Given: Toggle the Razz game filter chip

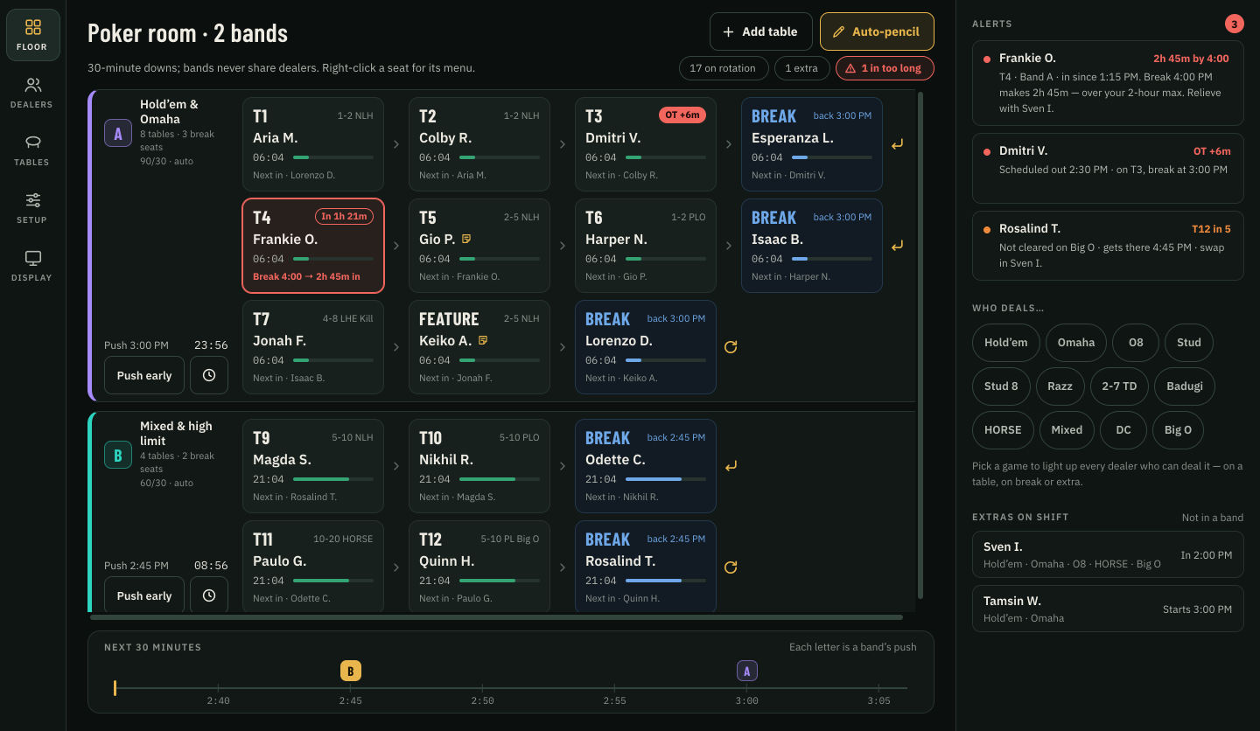Looking at the screenshot, I should (1060, 386).
